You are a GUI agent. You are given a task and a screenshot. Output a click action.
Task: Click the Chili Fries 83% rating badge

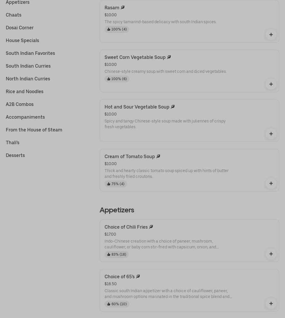pos(116,254)
